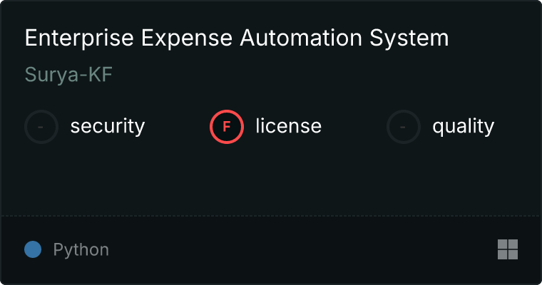Click the security grade dash circle

[x=41, y=127]
